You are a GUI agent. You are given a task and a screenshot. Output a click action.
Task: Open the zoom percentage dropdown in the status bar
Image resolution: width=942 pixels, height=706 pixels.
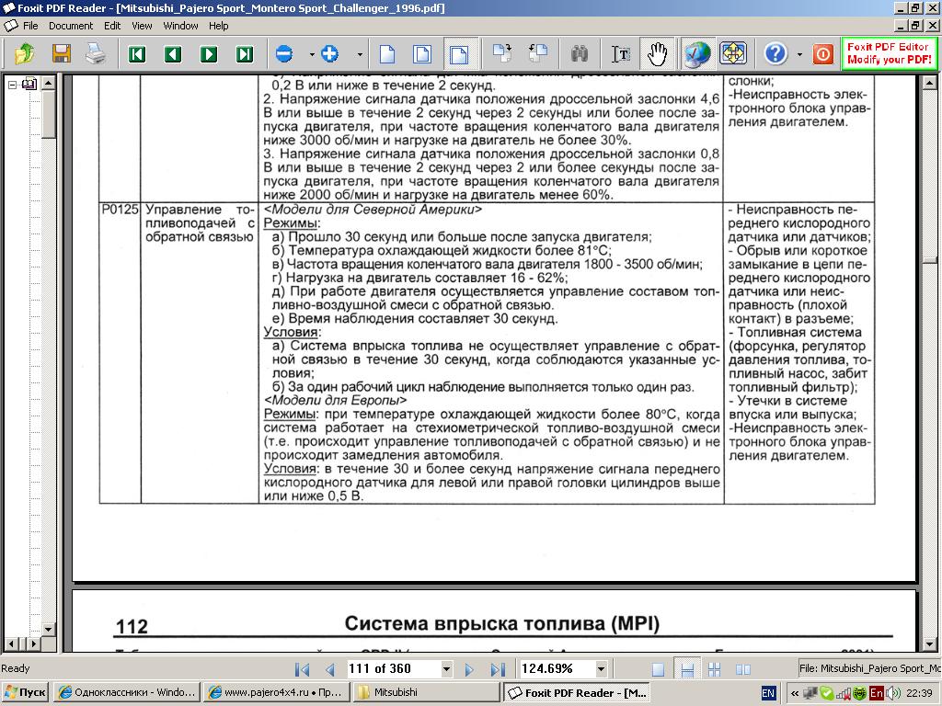pyautogui.click(x=601, y=669)
